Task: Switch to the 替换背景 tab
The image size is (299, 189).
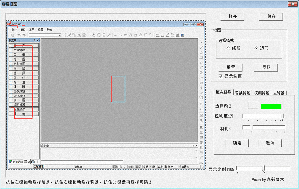Action: click(x=242, y=93)
